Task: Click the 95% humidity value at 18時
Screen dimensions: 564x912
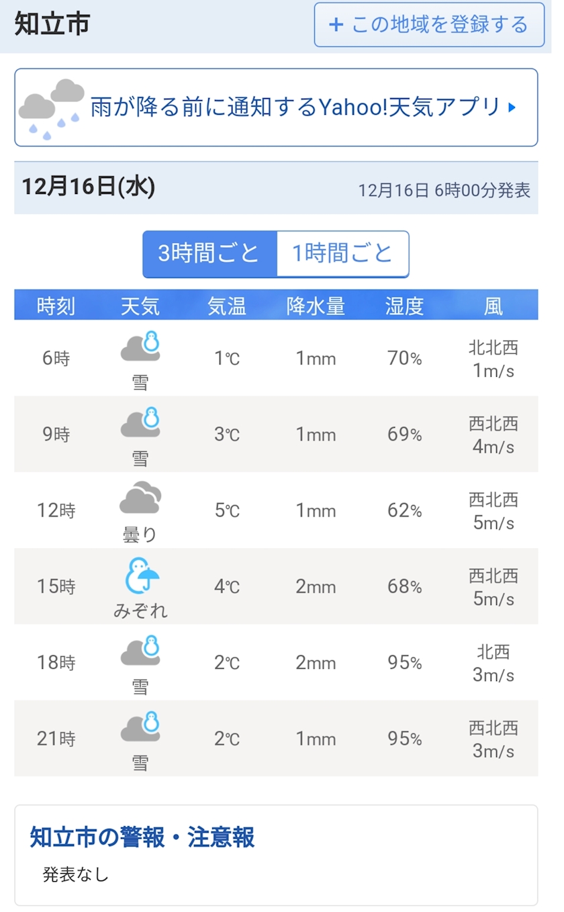Action: [x=405, y=663]
